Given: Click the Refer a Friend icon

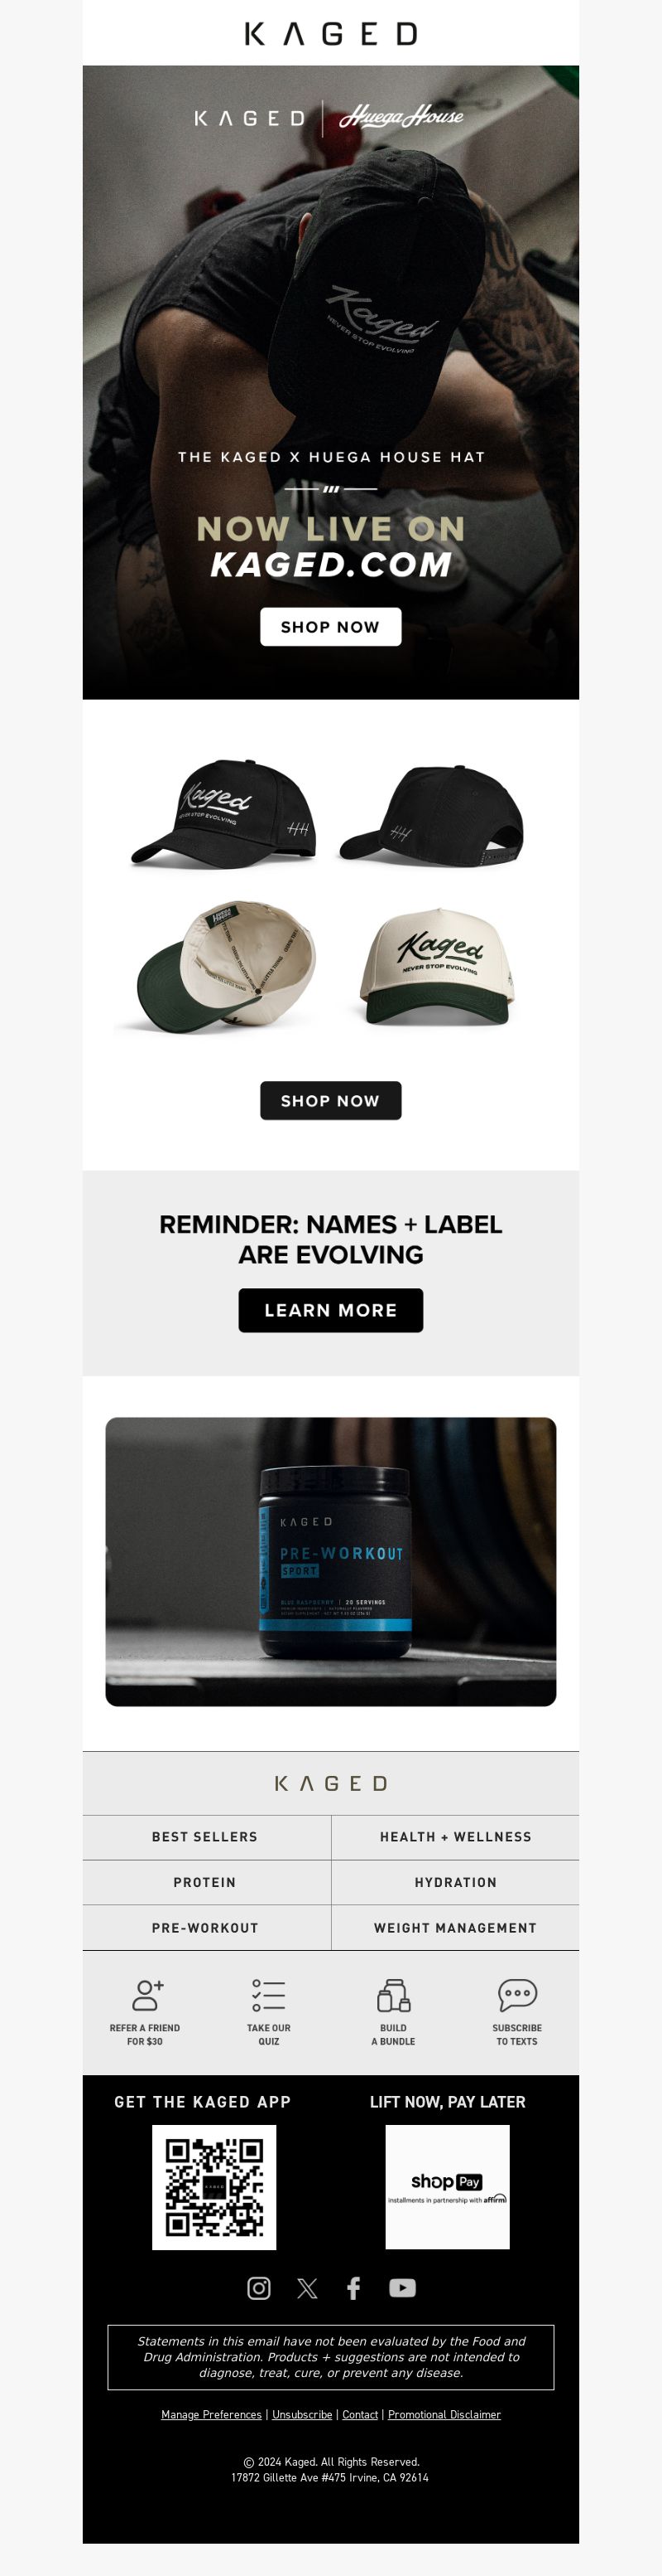Looking at the screenshot, I should pyautogui.click(x=148, y=1995).
